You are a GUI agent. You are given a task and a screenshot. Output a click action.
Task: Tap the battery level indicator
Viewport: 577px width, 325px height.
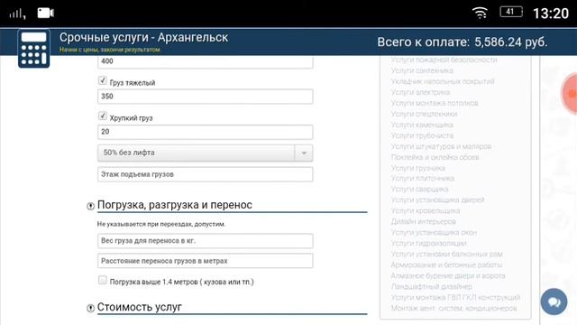(511, 12)
